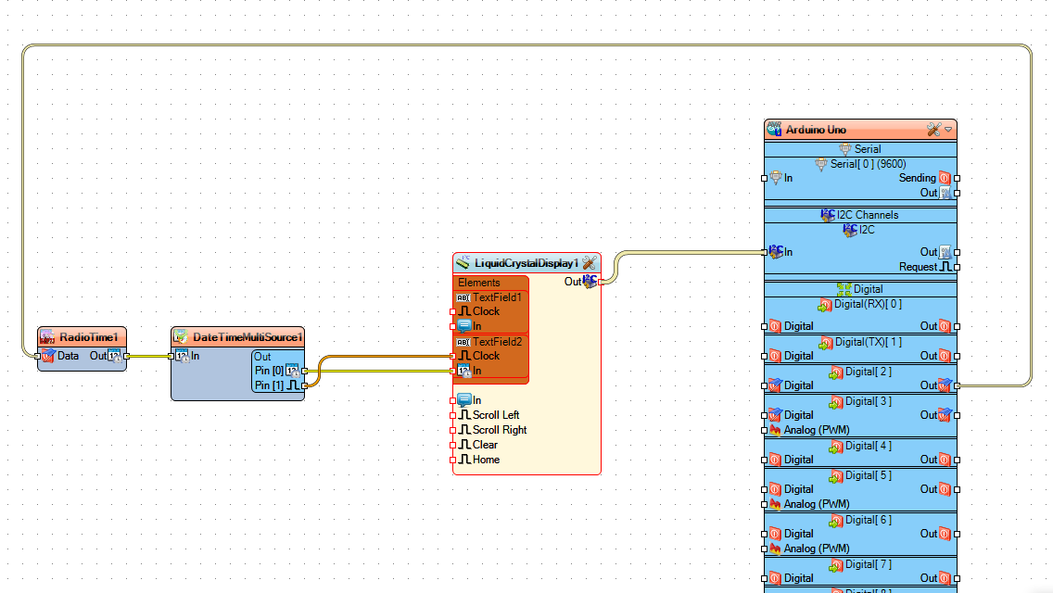The image size is (1053, 593).
Task: Click the Serial section header in Arduino Uno
Action: [860, 148]
